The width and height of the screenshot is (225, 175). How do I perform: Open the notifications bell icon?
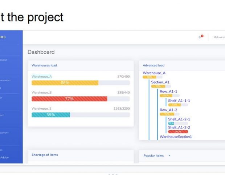pyautogui.click(x=200, y=37)
